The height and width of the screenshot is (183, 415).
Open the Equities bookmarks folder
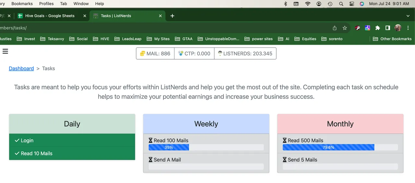[305, 39]
